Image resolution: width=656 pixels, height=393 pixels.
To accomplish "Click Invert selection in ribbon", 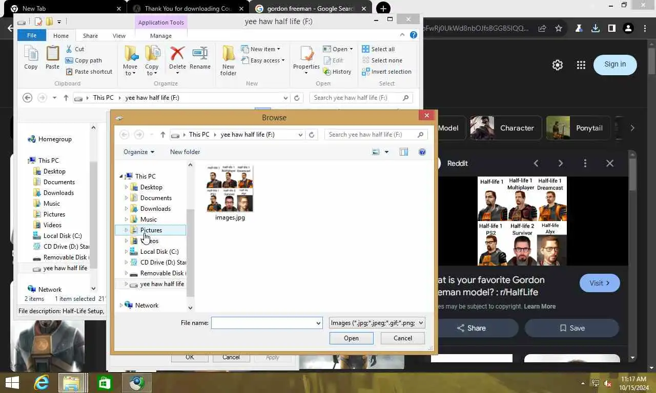I will point(386,72).
